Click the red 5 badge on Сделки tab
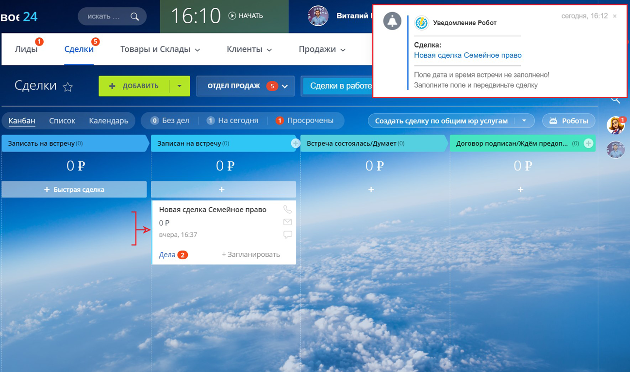 pos(96,42)
